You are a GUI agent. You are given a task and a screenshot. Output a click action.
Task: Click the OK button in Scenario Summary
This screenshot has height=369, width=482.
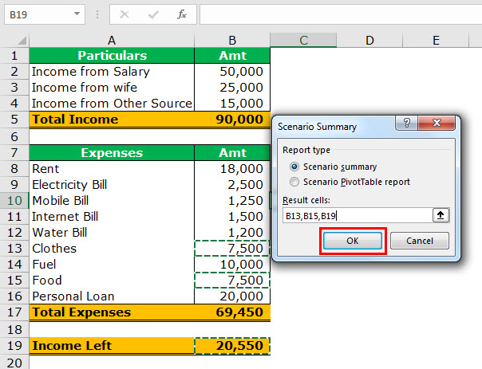click(352, 241)
